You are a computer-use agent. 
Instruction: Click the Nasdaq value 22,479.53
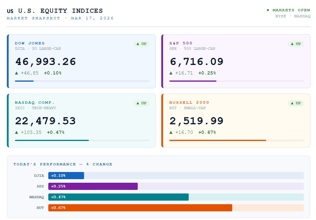45,121
